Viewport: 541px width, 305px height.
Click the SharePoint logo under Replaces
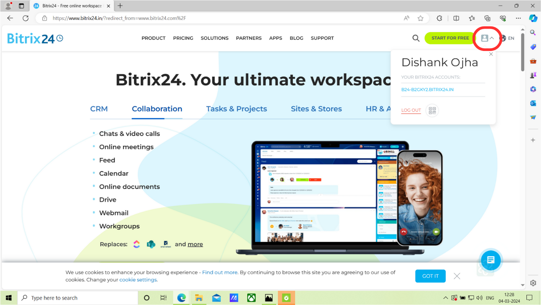[x=151, y=244]
